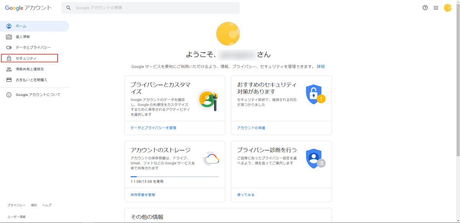Image resolution: width=460 pixels, height=223 pixels.
Task: Click the 個人情報 ID card icon
Action: pos(9,37)
